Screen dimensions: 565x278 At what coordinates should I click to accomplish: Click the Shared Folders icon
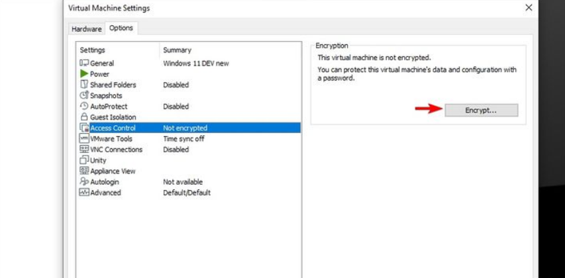[x=84, y=85]
